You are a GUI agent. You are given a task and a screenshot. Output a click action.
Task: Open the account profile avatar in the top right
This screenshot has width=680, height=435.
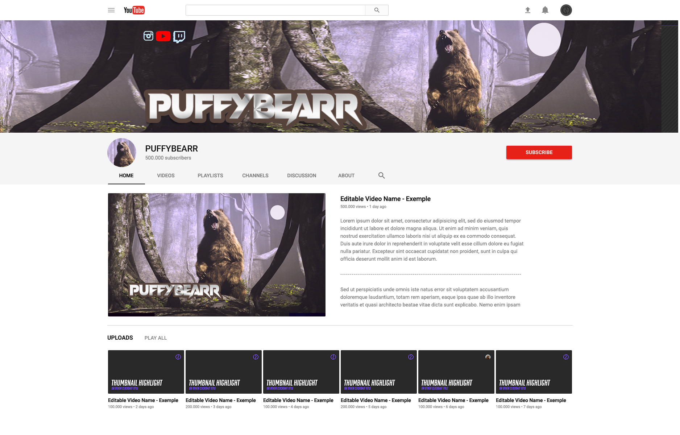[x=566, y=10]
